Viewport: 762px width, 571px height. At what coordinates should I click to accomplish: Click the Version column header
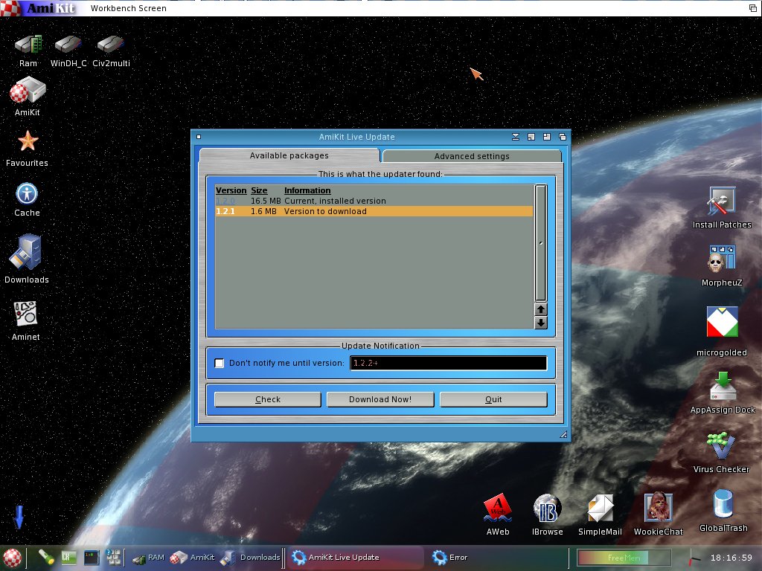[231, 190]
